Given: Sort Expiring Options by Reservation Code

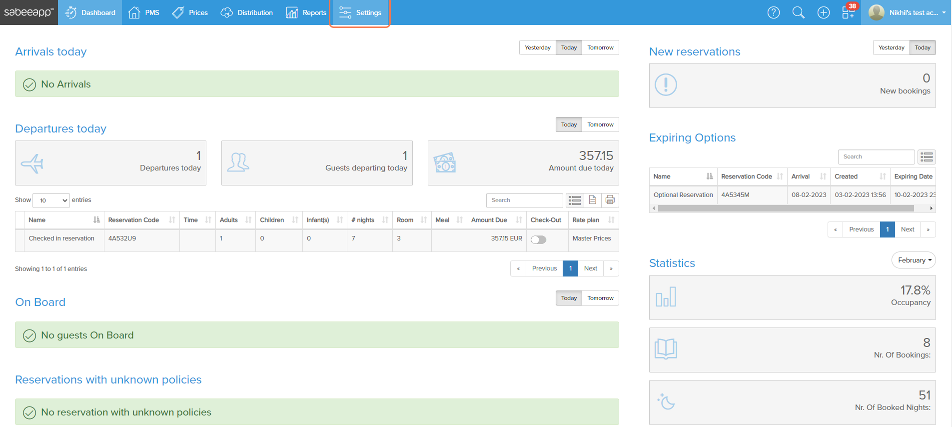Looking at the screenshot, I should pyautogui.click(x=752, y=176).
